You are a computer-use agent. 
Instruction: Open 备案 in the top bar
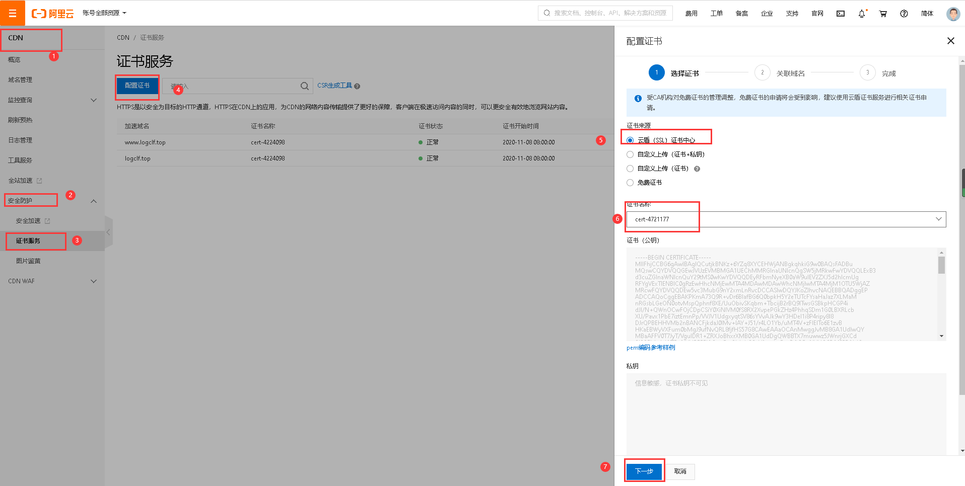click(742, 14)
